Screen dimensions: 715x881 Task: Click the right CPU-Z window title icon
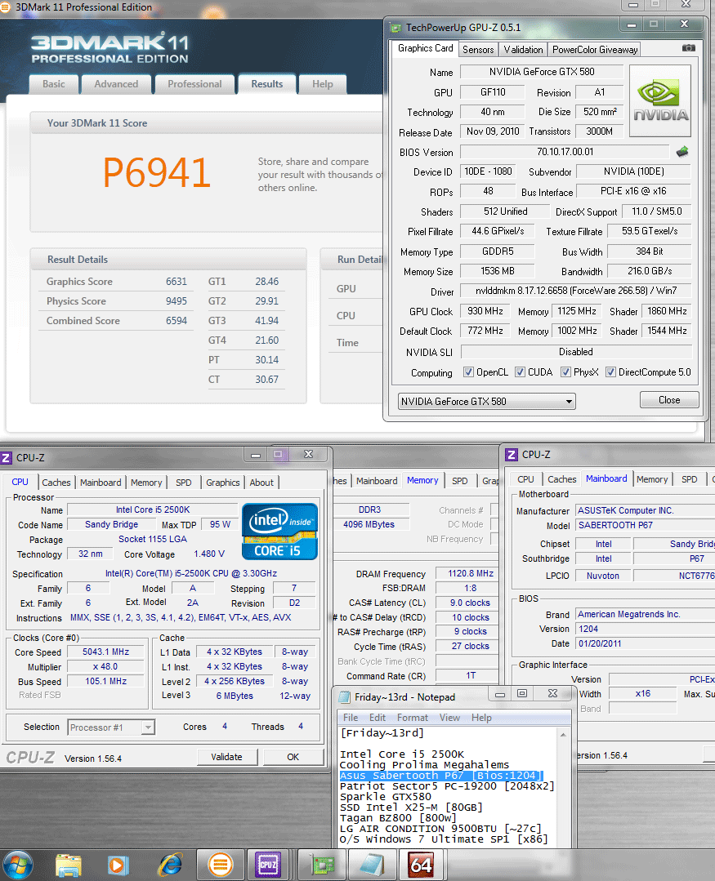pos(512,455)
